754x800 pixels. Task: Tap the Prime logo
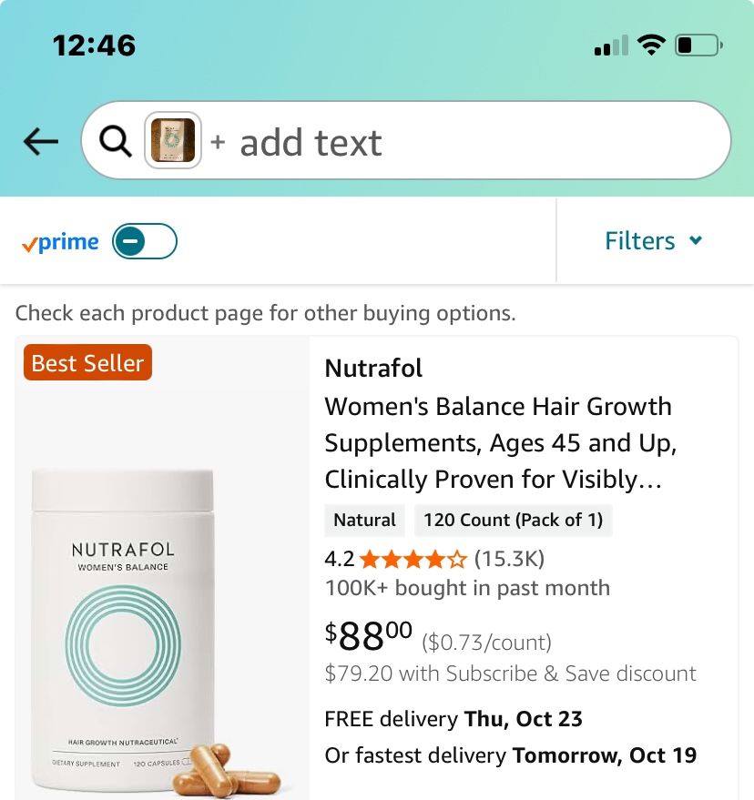point(60,242)
